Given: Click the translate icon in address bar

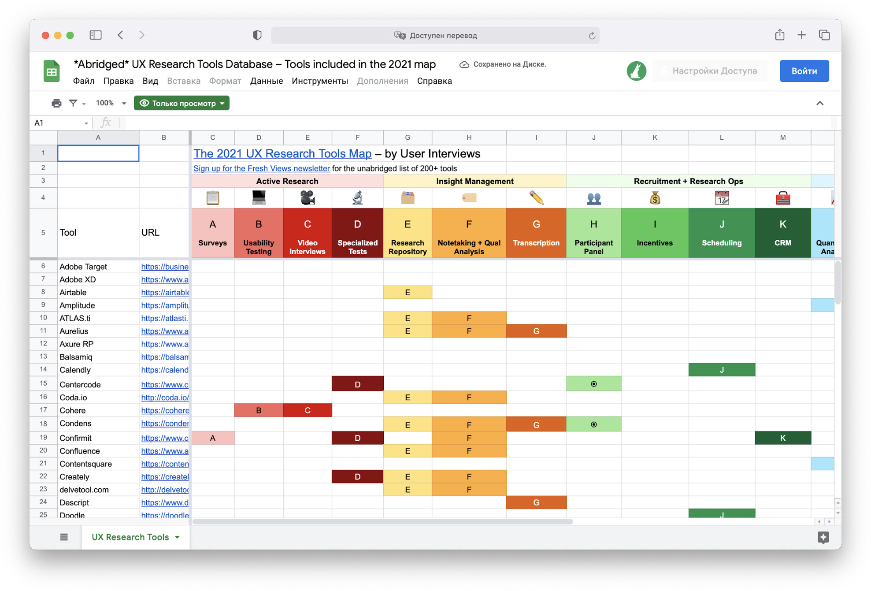Looking at the screenshot, I should [x=400, y=35].
